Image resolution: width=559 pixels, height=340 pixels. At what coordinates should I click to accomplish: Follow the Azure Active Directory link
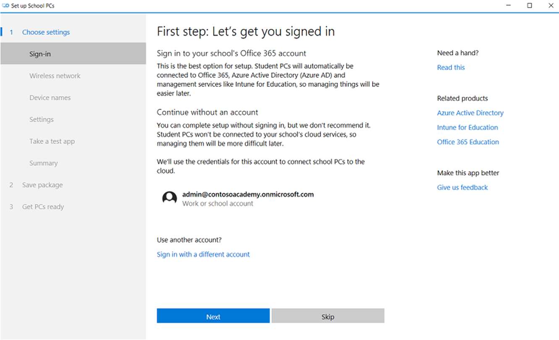click(x=470, y=113)
